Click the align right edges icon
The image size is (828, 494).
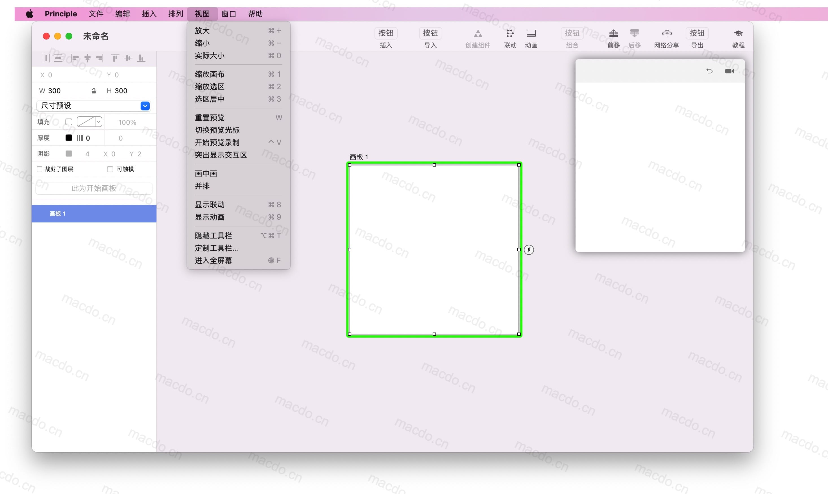point(100,58)
